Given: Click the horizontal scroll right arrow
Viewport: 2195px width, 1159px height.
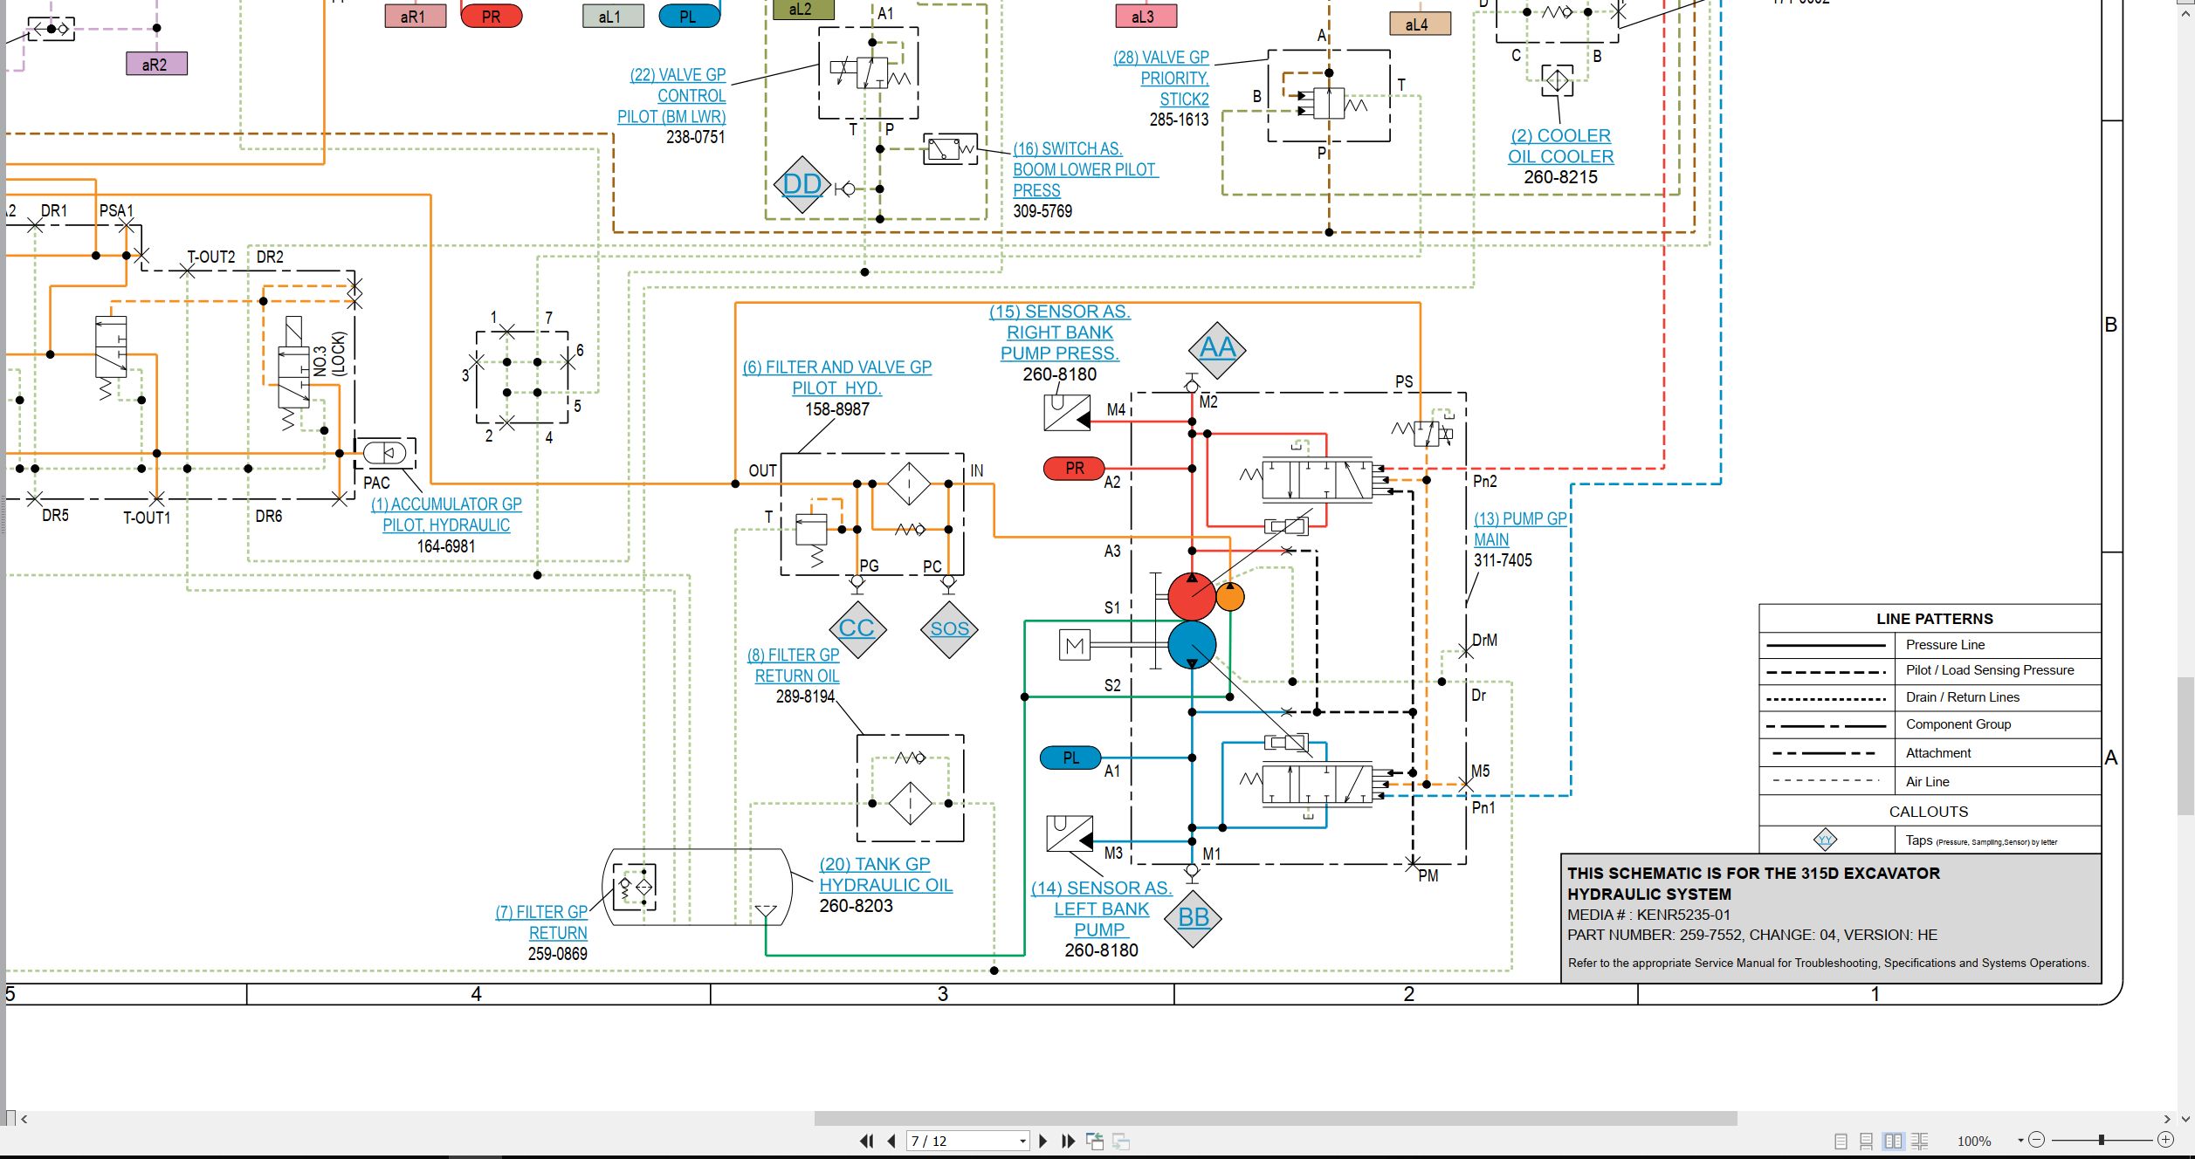Looking at the screenshot, I should click(x=2167, y=1118).
